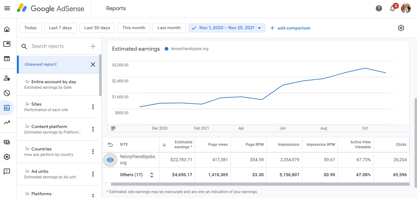This screenshot has height=198, width=417.
Task: Open Blocking controls sidebar icon
Action: tap(7, 93)
